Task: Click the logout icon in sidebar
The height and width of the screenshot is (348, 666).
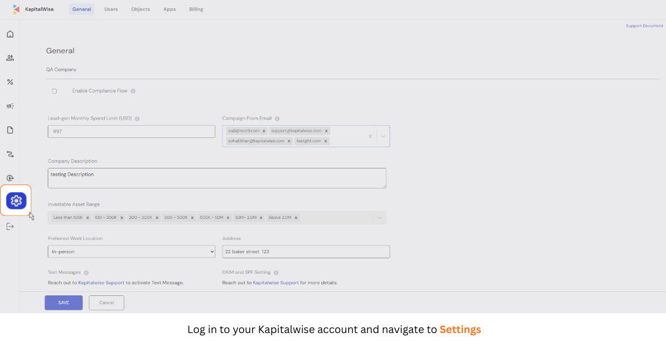Action: pos(10,226)
